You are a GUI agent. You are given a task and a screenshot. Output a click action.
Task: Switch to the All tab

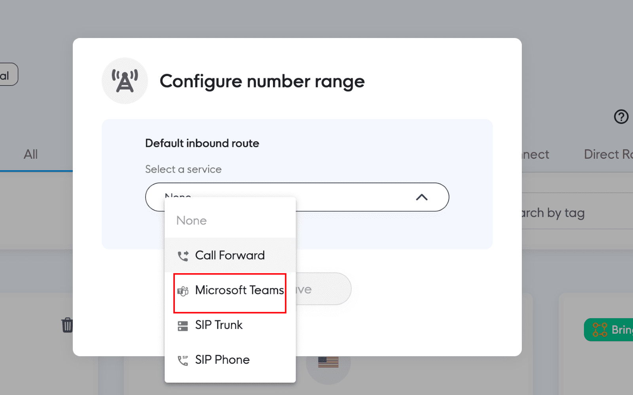31,154
